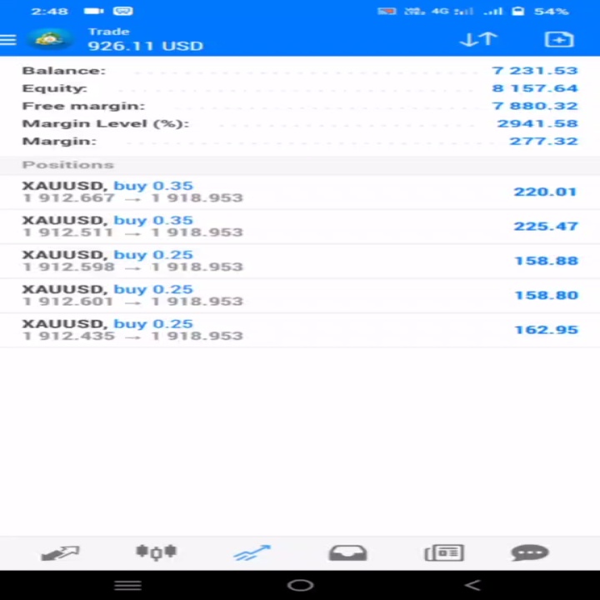This screenshot has height=600, width=600.
Task: Open the News tab icon
Action: coord(444,553)
